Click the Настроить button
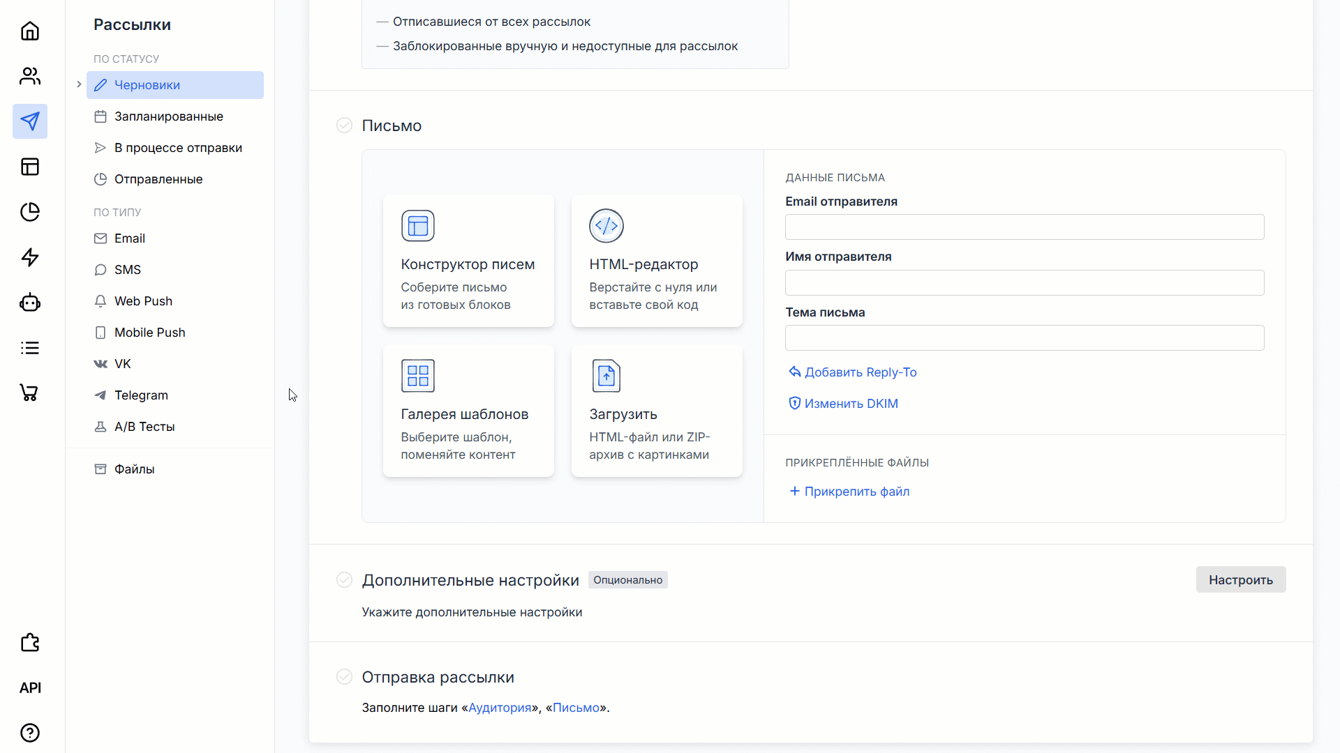The width and height of the screenshot is (1340, 753). (x=1240, y=579)
